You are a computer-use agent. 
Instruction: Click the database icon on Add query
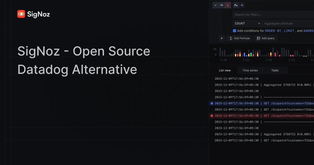[259, 38]
